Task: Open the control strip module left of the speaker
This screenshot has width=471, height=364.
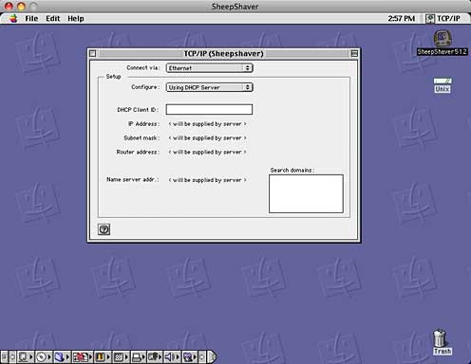Action: pyautogui.click(x=156, y=357)
